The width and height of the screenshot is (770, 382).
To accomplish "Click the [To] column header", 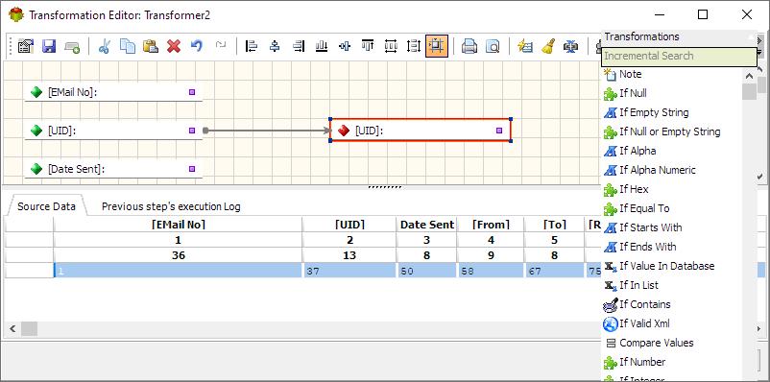I will 554,225.
